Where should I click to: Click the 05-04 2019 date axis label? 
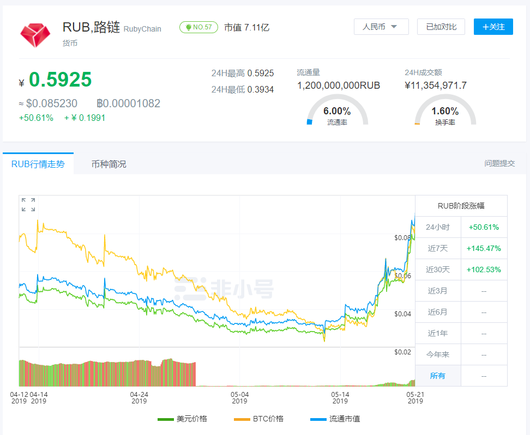click(x=240, y=398)
